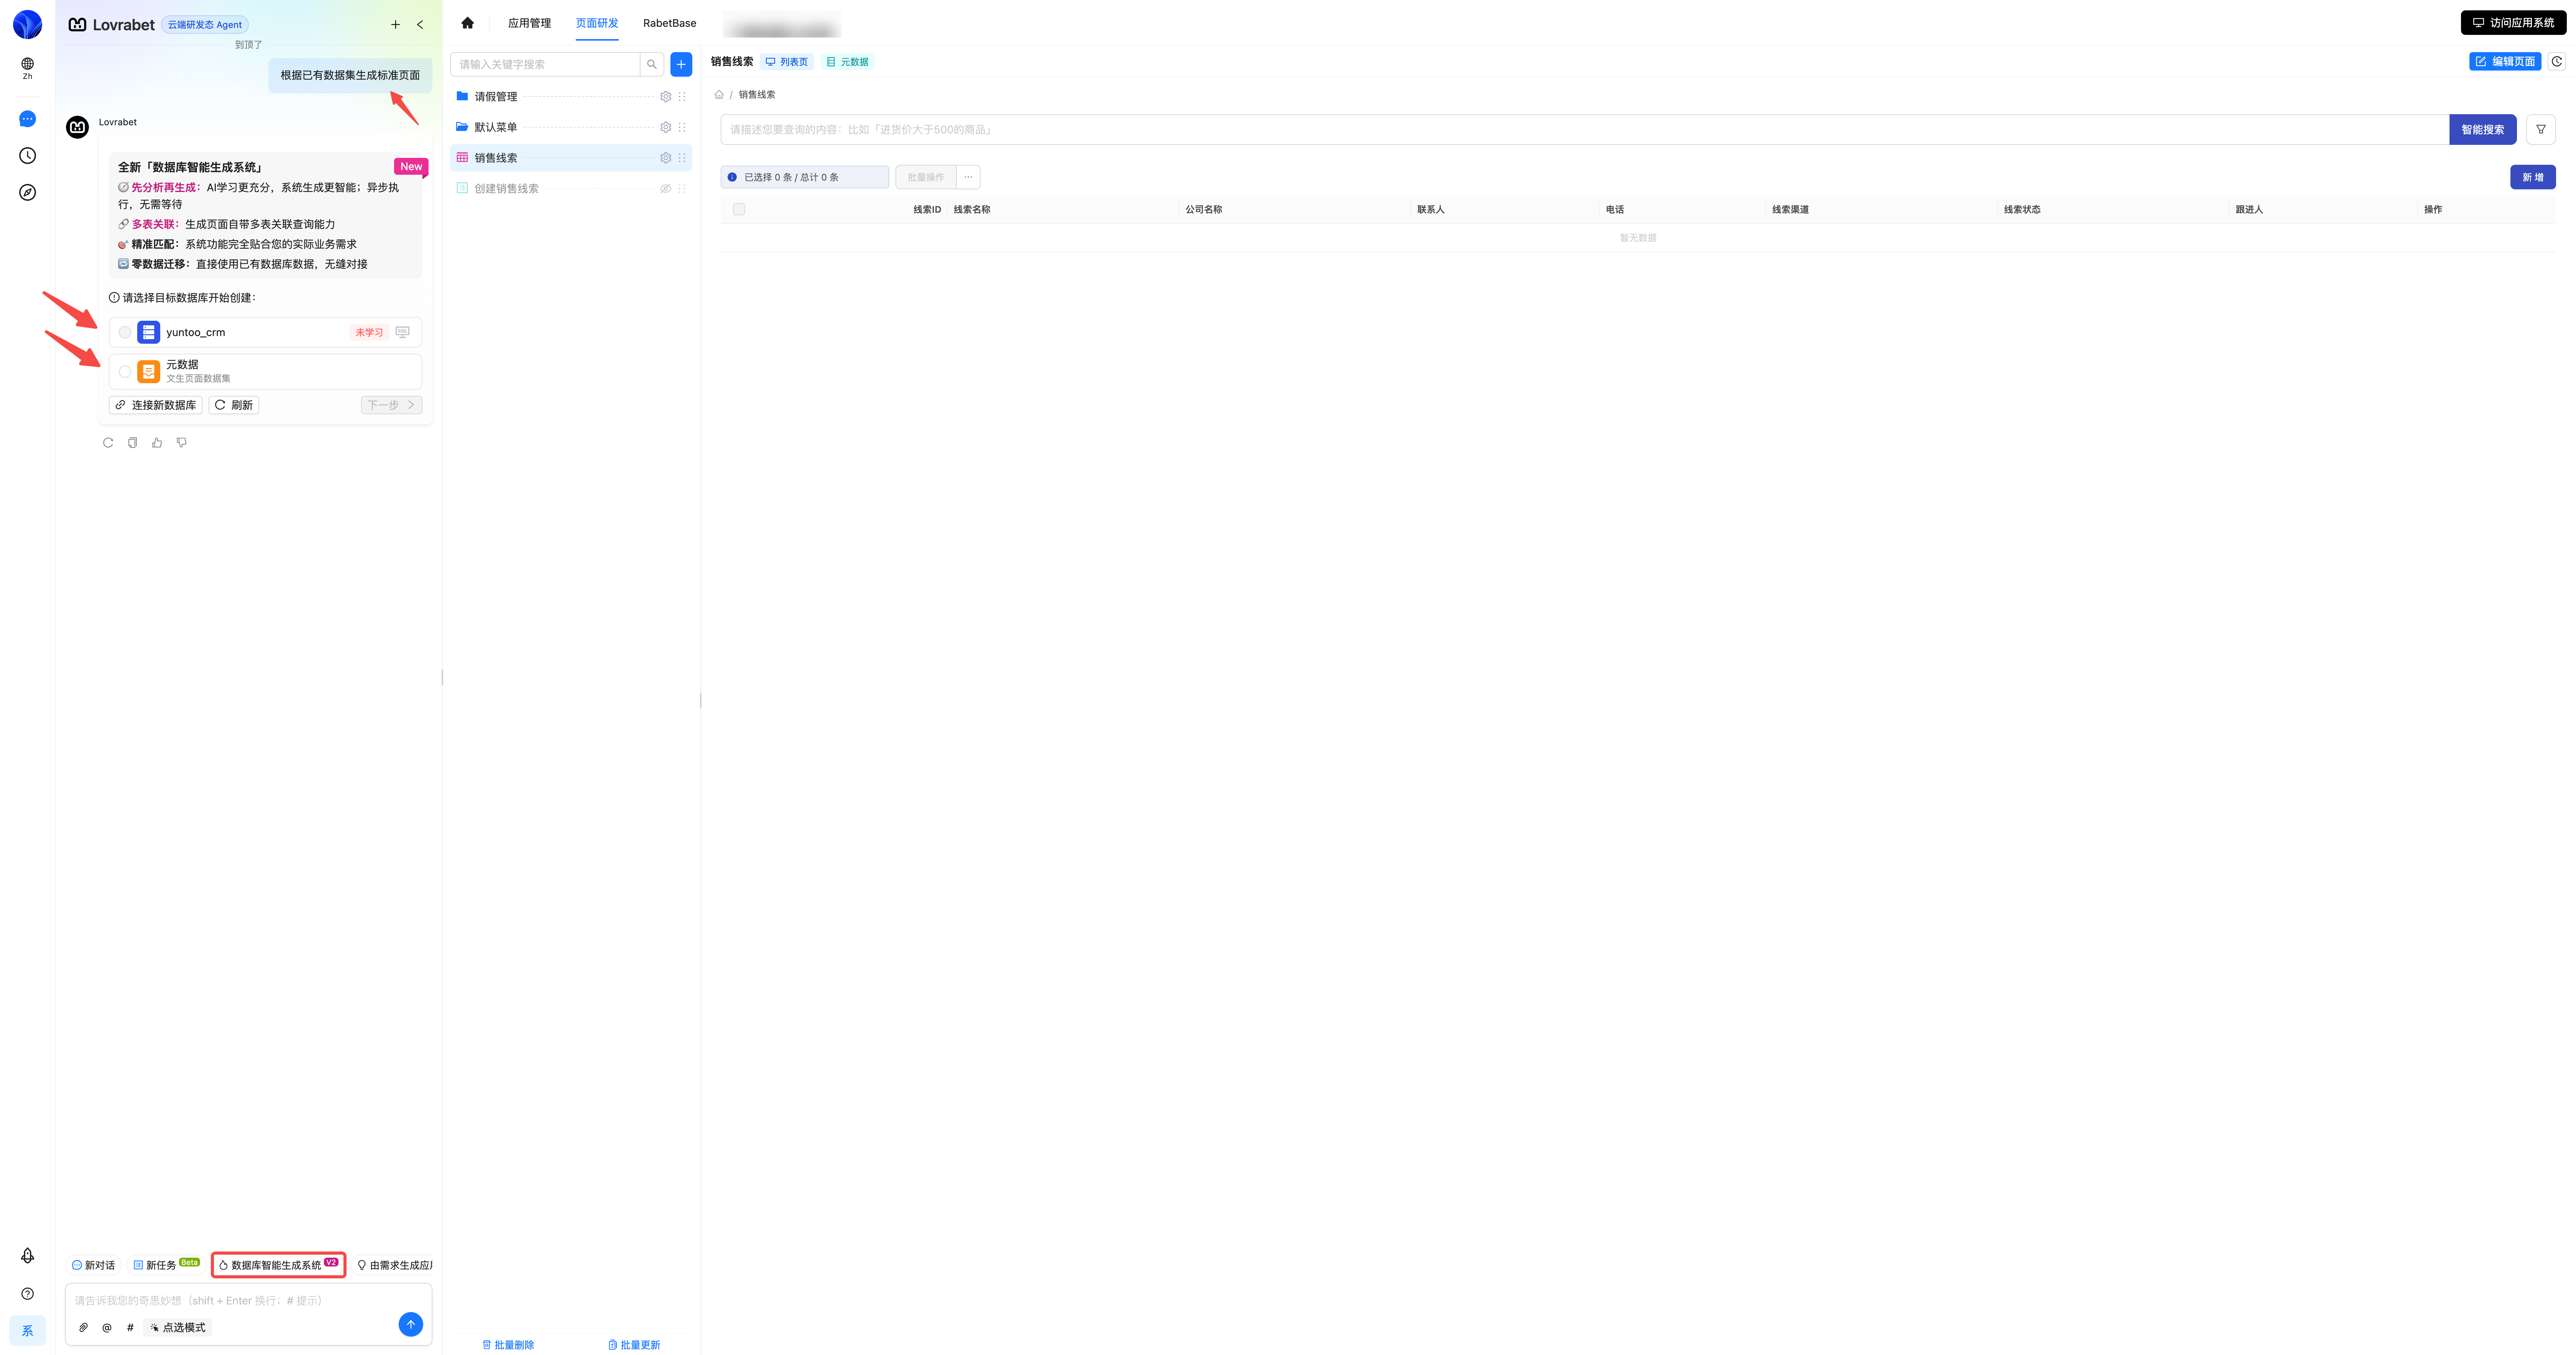Viewport: 2576px width, 1355px height.
Task: Click 批量删除 batch delete link
Action: (508, 1345)
